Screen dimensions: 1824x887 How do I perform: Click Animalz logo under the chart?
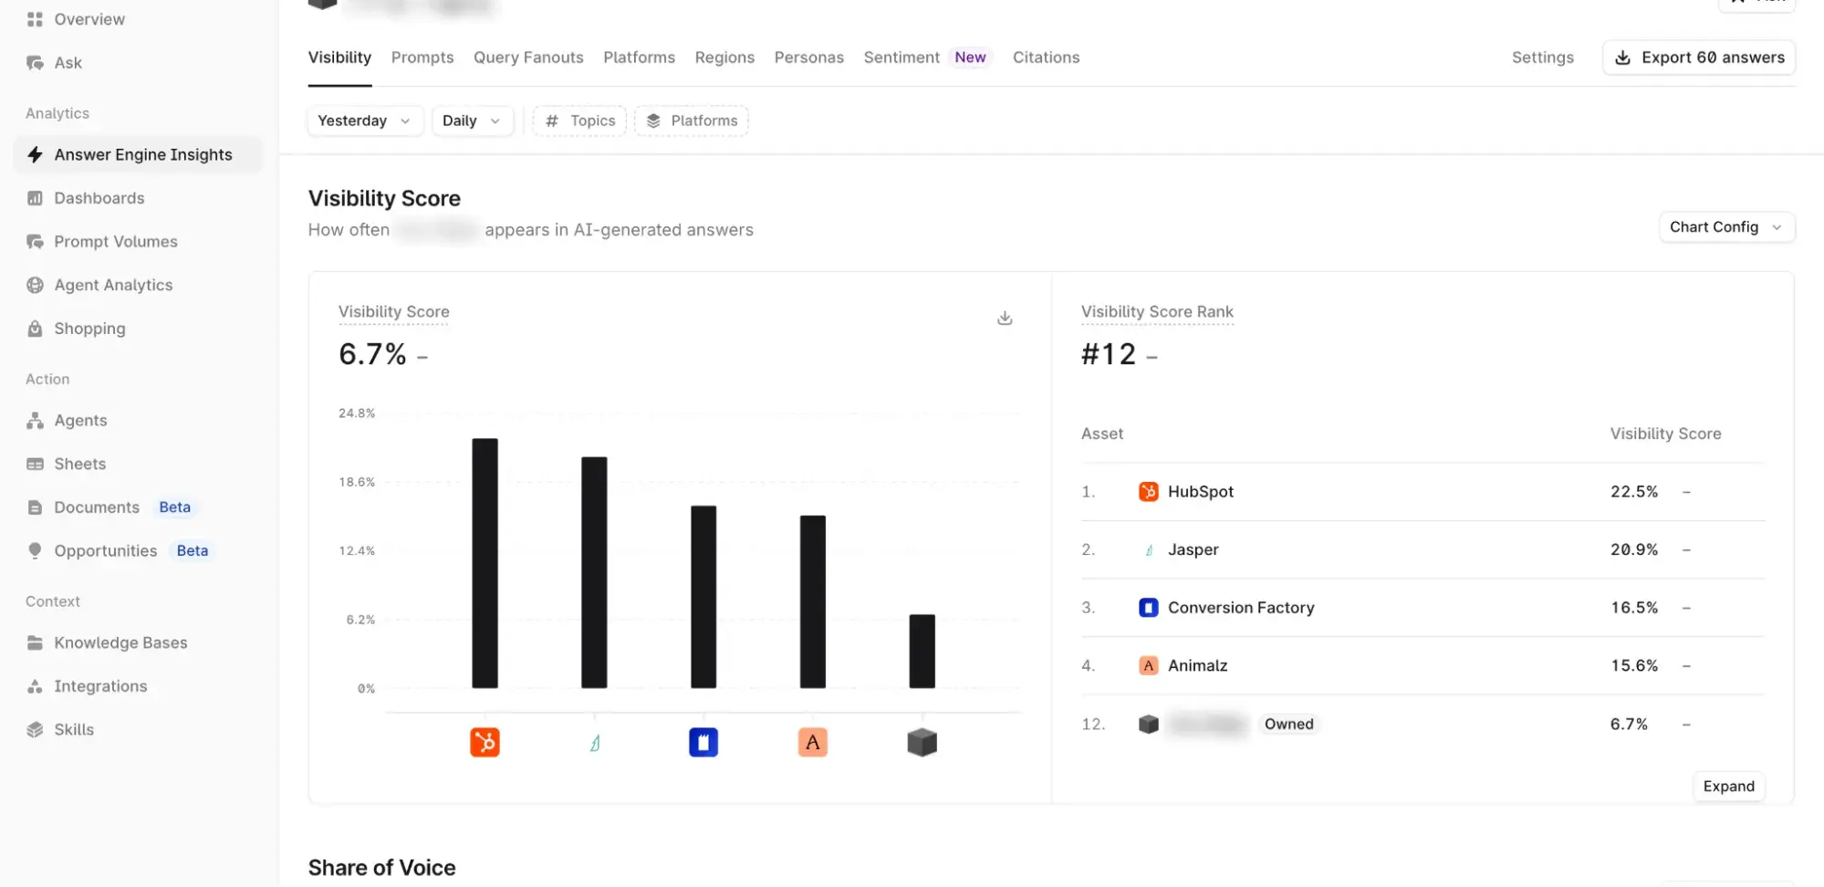pyautogui.click(x=812, y=743)
